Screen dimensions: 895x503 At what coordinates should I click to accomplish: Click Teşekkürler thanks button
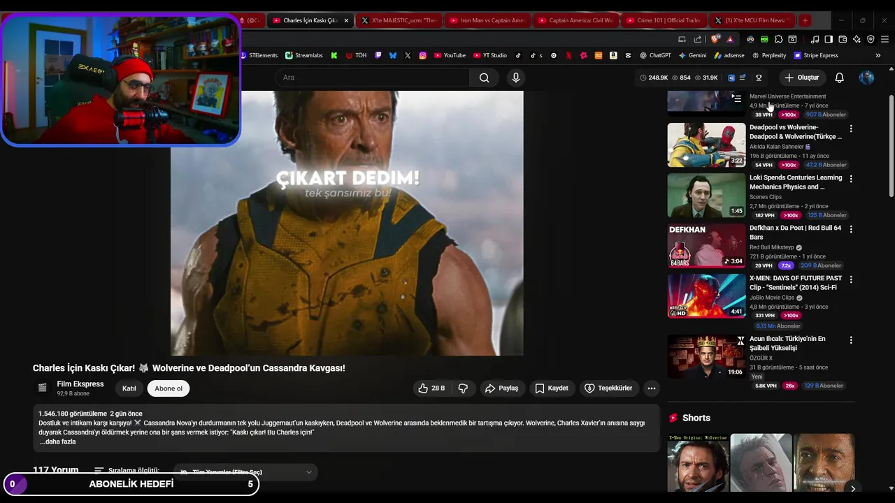(608, 388)
